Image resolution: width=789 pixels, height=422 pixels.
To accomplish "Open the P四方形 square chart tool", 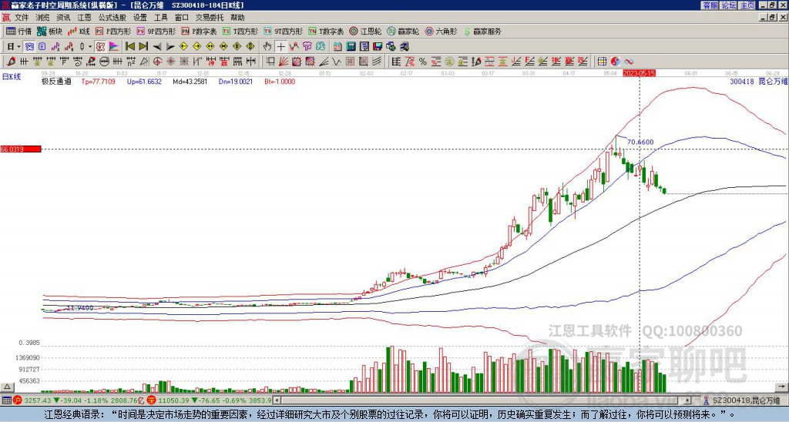I will (x=116, y=32).
